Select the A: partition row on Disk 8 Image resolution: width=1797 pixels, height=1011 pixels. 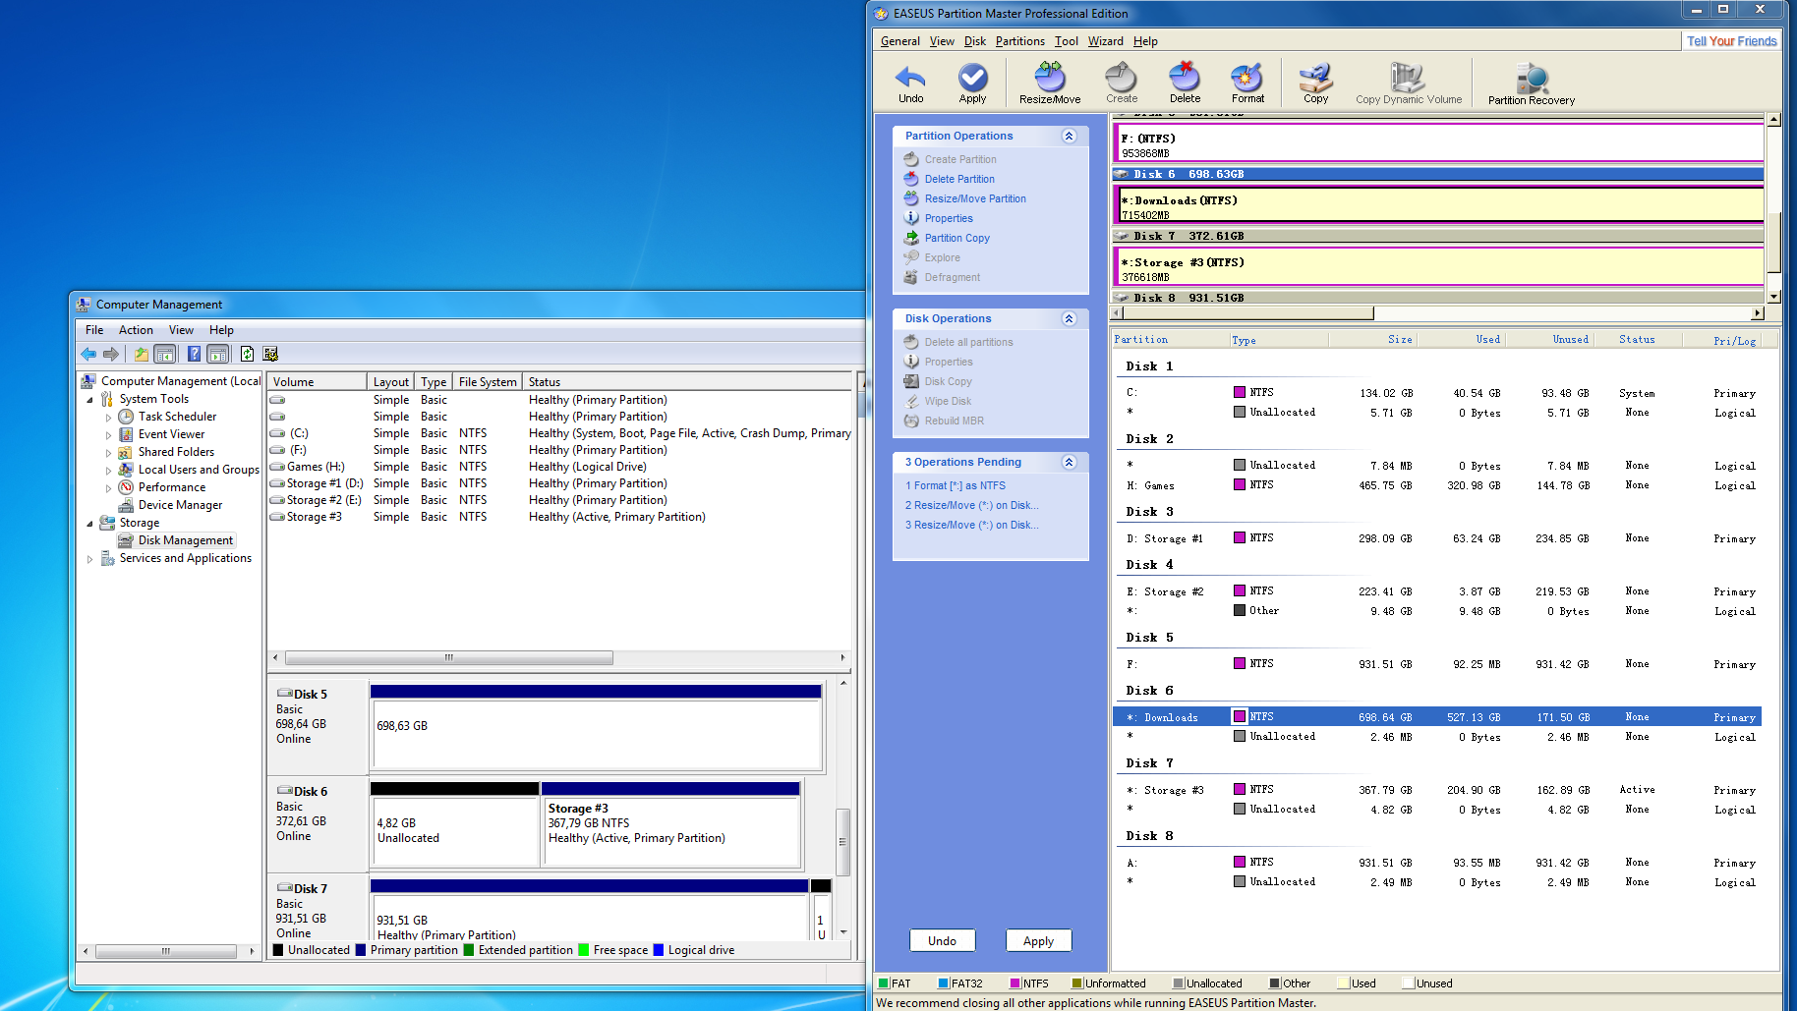pyautogui.click(x=1436, y=863)
